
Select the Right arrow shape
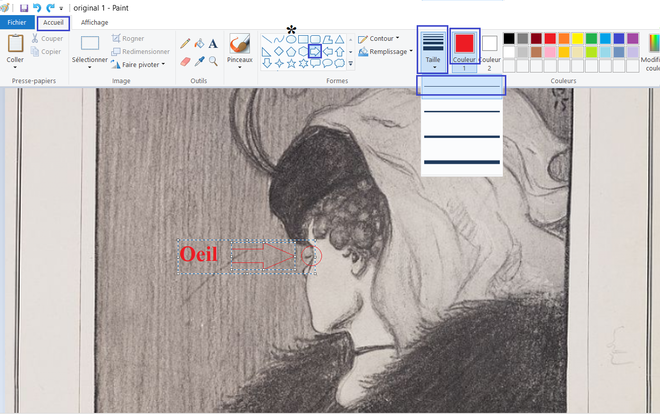(315, 51)
